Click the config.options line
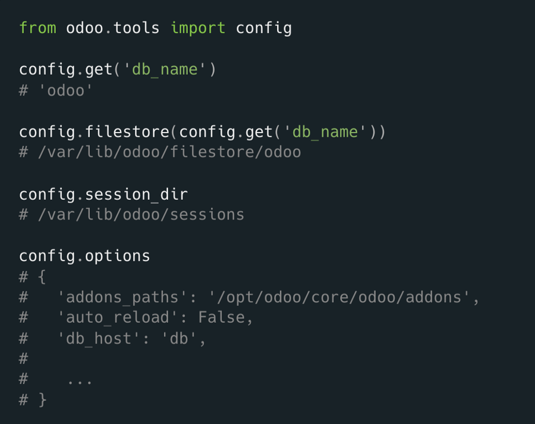Viewport: 535px width, 424px height. (x=85, y=256)
